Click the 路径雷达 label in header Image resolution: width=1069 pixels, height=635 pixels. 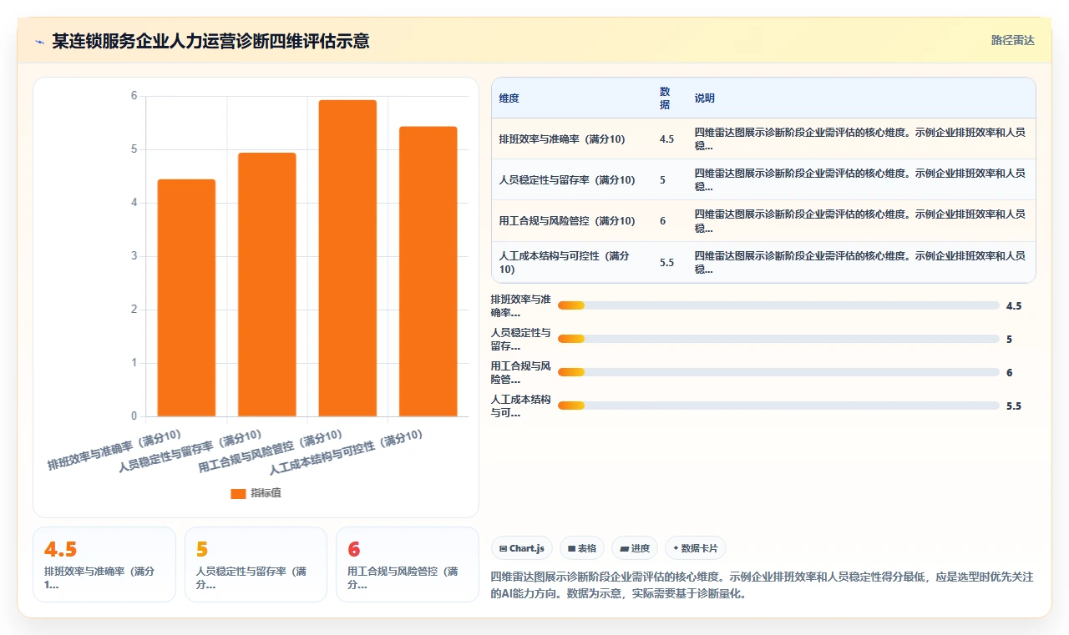click(1012, 40)
